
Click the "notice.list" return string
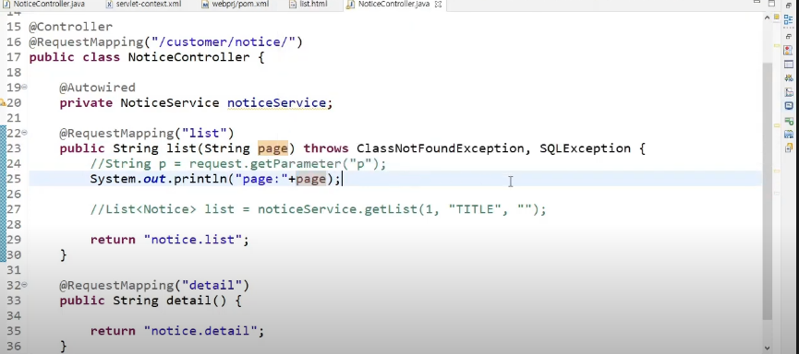[193, 240]
